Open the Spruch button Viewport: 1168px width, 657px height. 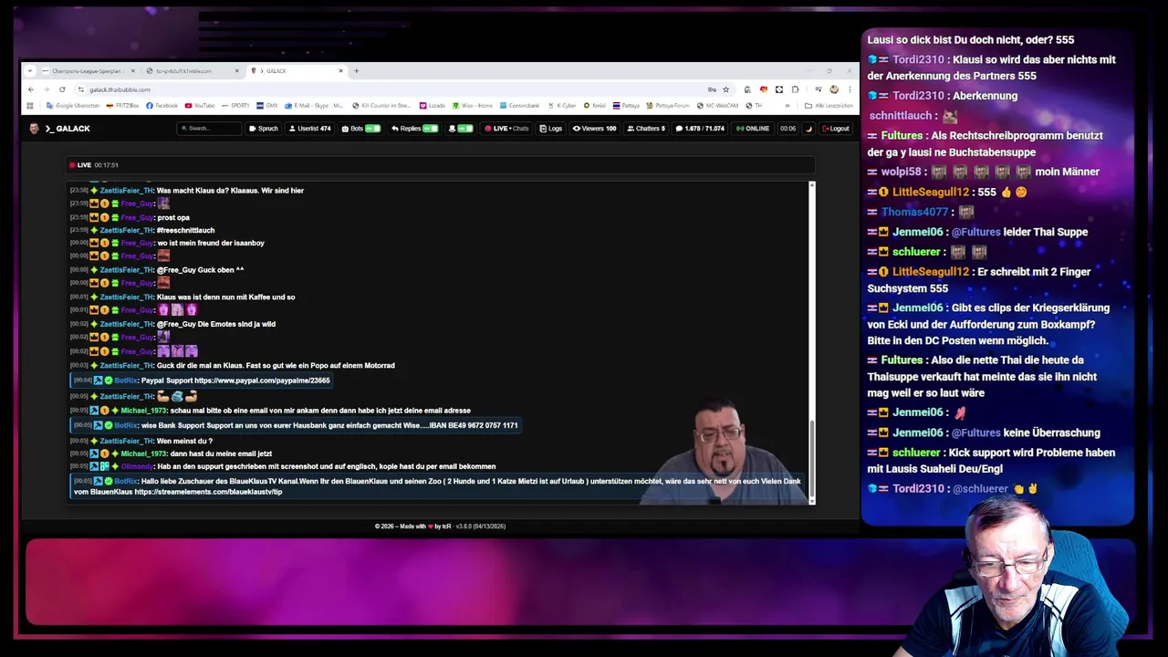[263, 129]
